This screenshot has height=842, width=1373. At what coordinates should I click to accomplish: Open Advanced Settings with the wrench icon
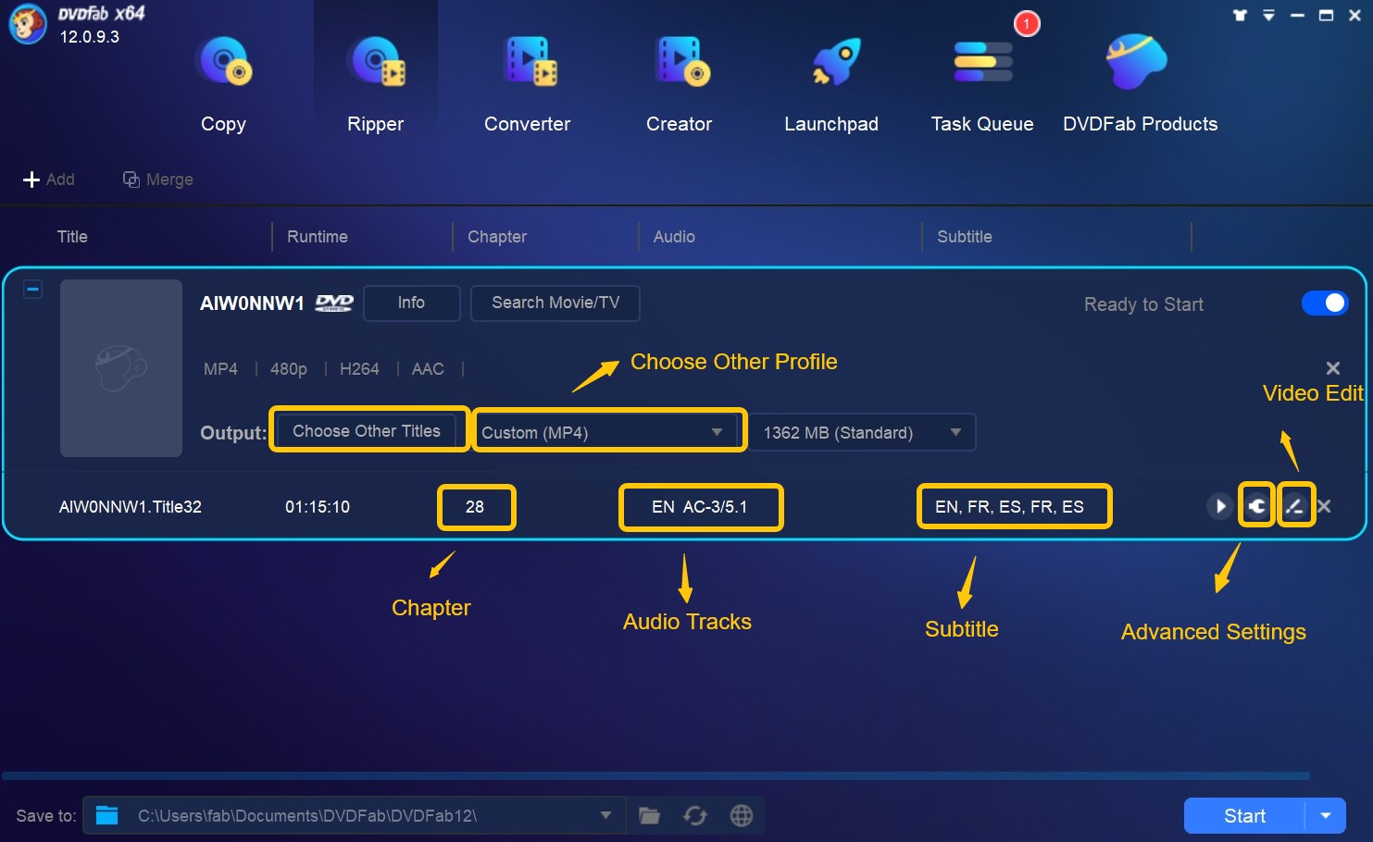pyautogui.click(x=1256, y=505)
